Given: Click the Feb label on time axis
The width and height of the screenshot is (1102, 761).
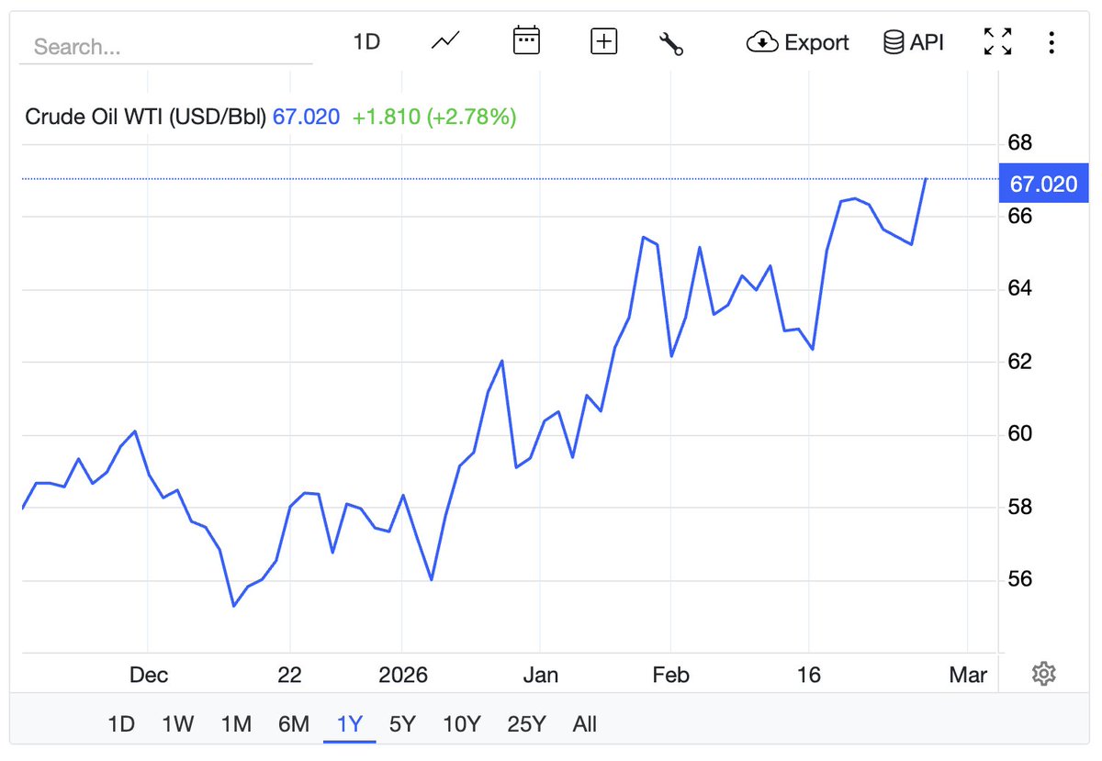Looking at the screenshot, I should pos(670,676).
